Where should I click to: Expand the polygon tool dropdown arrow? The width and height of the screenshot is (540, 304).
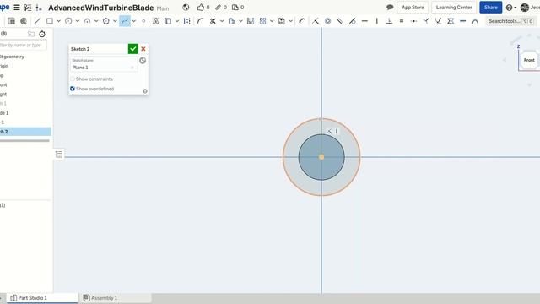(x=115, y=21)
